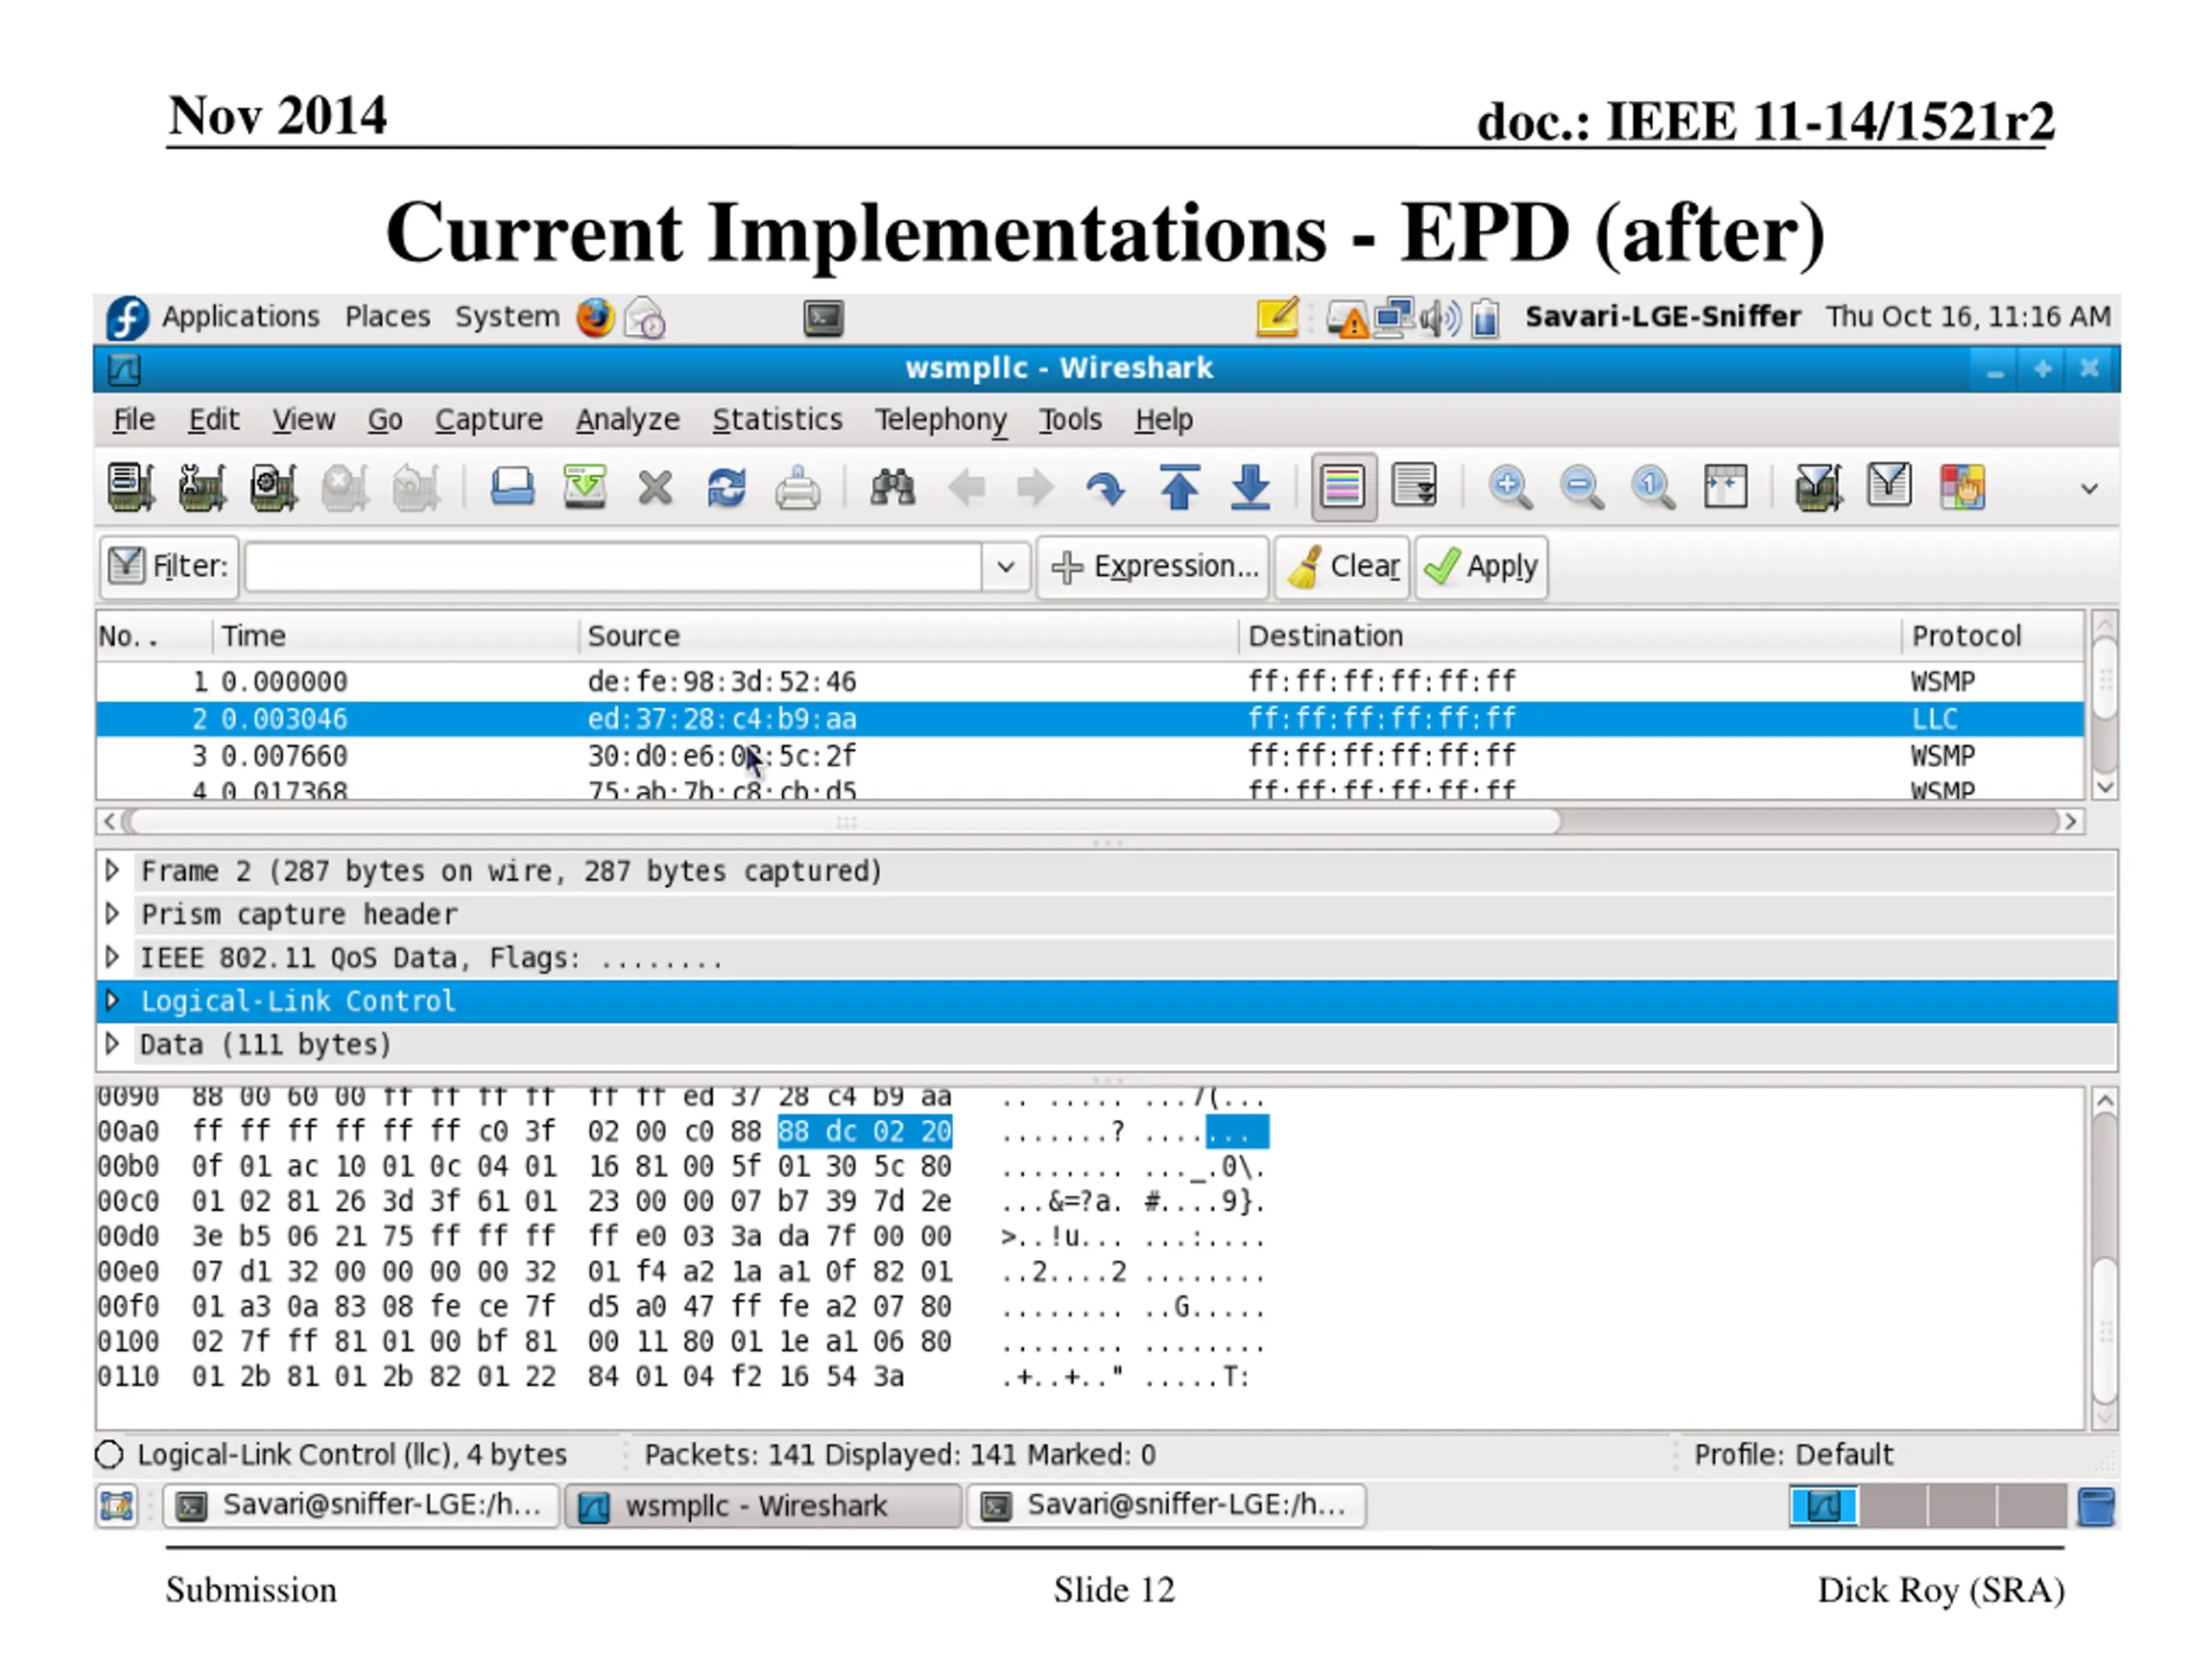The image size is (2212, 1658).
Task: Open the filter history dropdown arrow
Action: pos(1006,566)
